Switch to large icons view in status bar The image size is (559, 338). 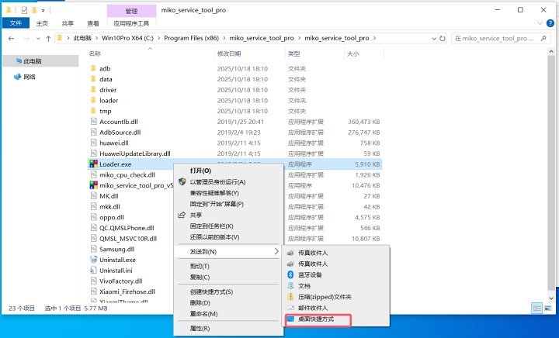(548, 308)
